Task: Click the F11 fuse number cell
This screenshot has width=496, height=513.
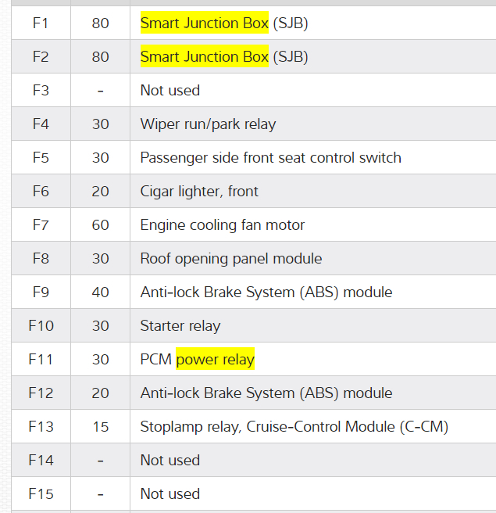Action: coord(41,360)
